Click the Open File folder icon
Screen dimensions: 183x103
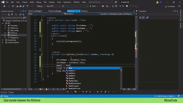(x=17, y=6)
